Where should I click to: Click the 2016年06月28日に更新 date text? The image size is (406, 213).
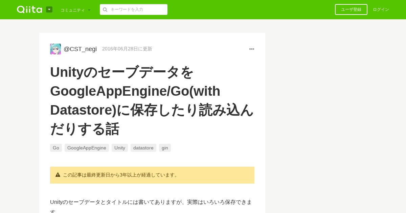(127, 49)
